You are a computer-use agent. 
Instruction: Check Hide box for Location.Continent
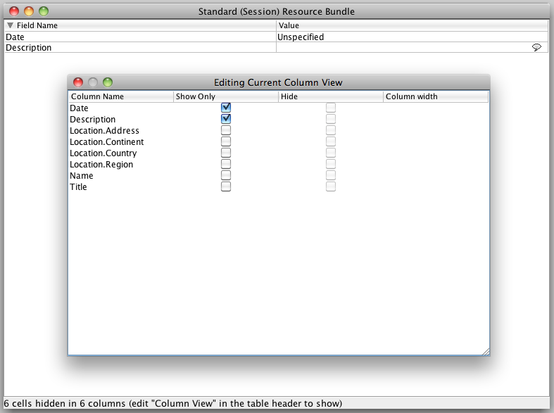pos(331,141)
